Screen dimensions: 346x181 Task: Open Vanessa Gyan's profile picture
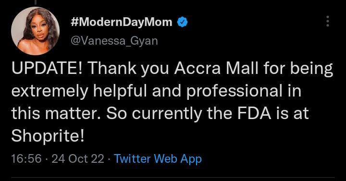(35, 31)
